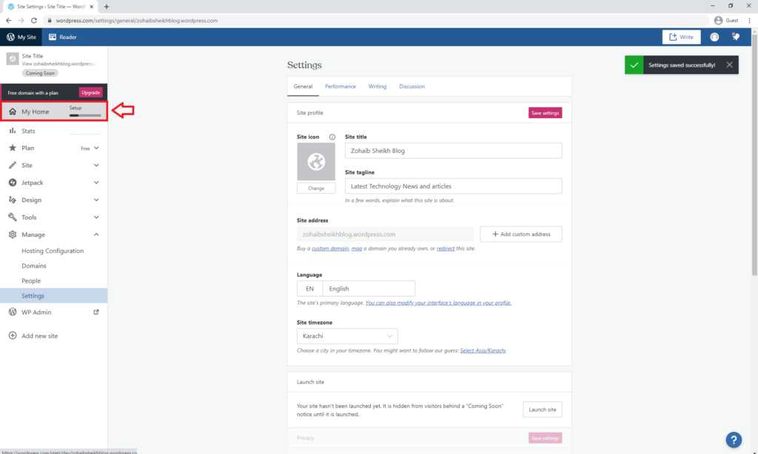Image resolution: width=758 pixels, height=454 pixels.
Task: Open the Language English selector
Action: (356, 288)
